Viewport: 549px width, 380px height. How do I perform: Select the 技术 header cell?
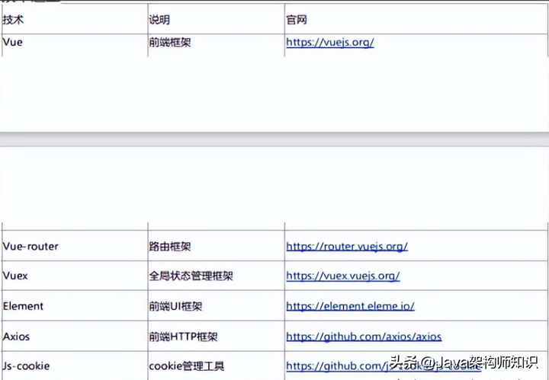tap(75, 19)
